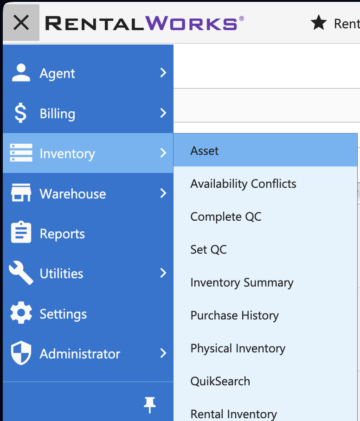Viewport: 360px width, 421px height.
Task: Click the Billing dollar sign icon
Action: click(21, 113)
